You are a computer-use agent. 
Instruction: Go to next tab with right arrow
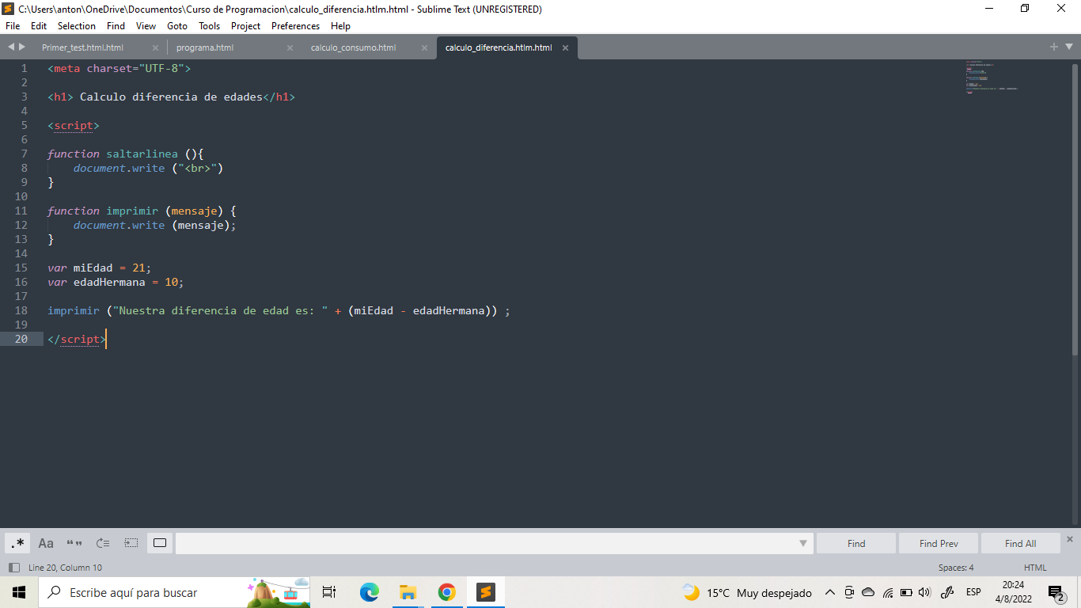tap(22, 47)
